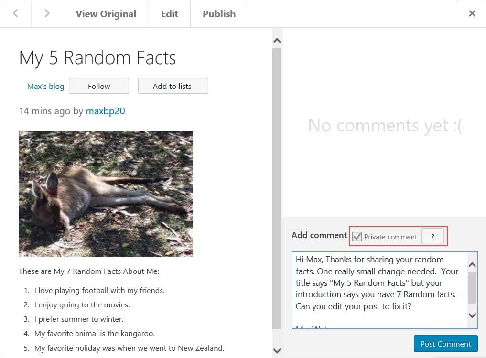Visit author maxbp20 profile link

(105, 111)
